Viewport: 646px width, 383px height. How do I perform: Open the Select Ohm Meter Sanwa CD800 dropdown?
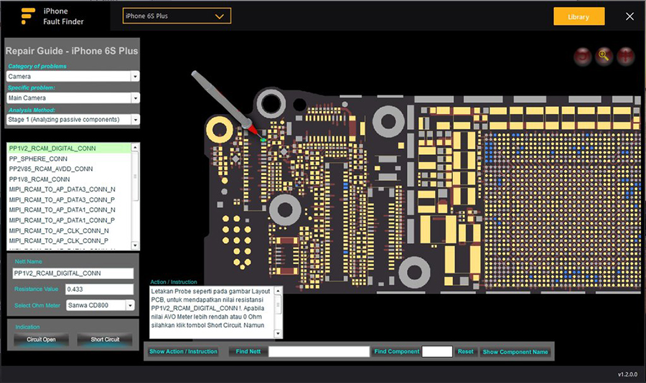[130, 305]
